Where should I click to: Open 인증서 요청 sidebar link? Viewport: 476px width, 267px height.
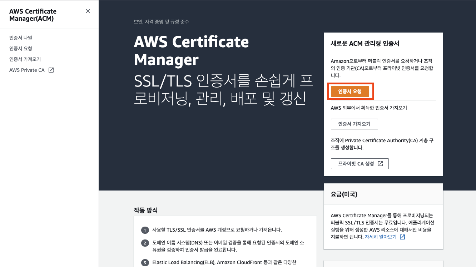(x=21, y=49)
